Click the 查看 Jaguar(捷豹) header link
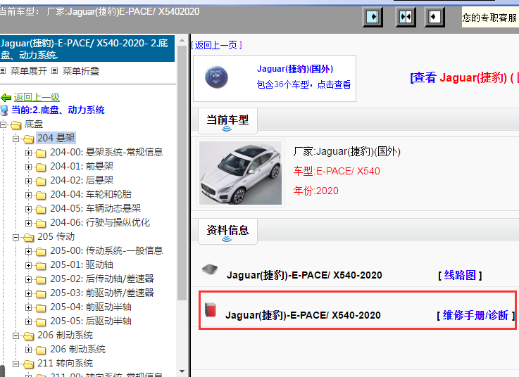 coord(464,78)
